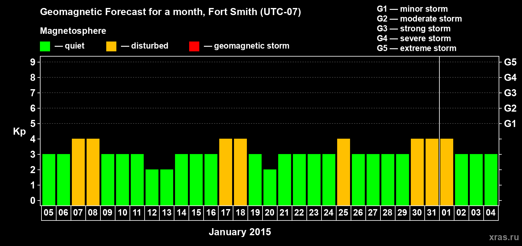Click the Magnetosphere heading
Image resolution: width=522 pixels, height=246 pixels.
(x=73, y=31)
